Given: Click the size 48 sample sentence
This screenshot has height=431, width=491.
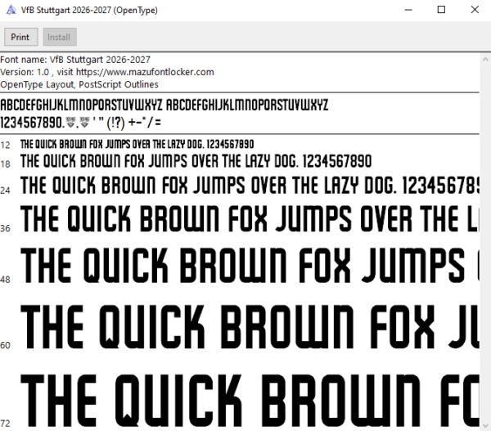Looking at the screenshot, I should [250, 265].
